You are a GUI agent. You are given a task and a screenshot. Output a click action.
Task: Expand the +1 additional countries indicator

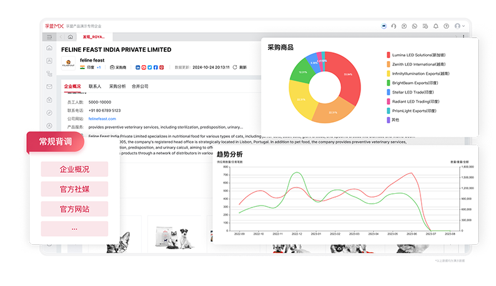(x=99, y=67)
